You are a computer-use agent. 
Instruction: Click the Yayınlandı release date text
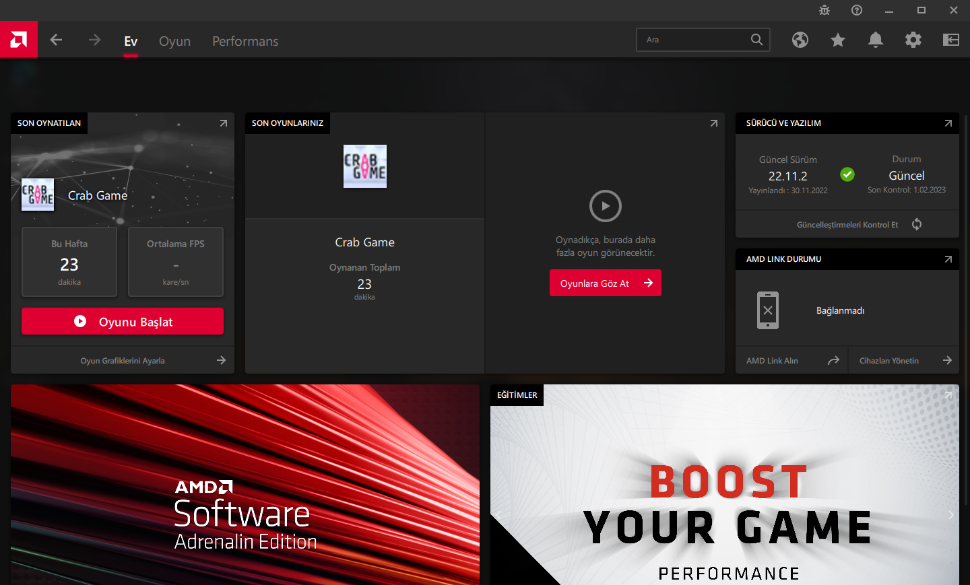point(788,191)
